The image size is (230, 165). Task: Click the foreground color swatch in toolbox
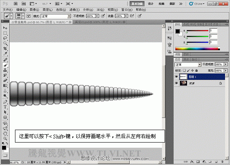4,148
